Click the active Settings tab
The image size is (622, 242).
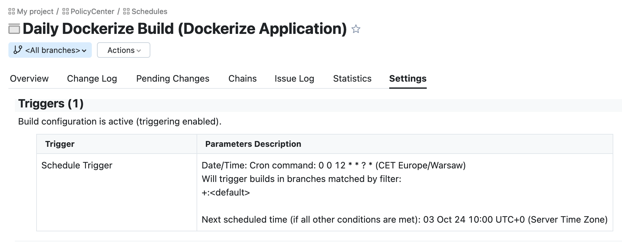[x=408, y=78]
